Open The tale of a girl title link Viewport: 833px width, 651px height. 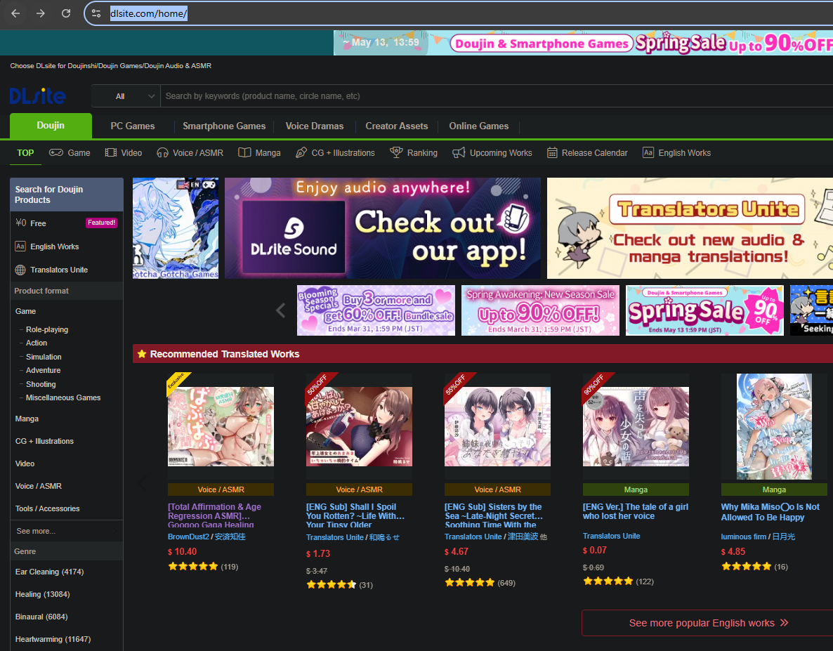pos(636,511)
